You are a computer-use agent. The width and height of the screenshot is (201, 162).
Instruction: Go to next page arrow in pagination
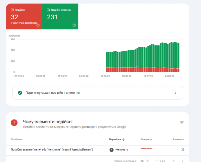(183, 161)
